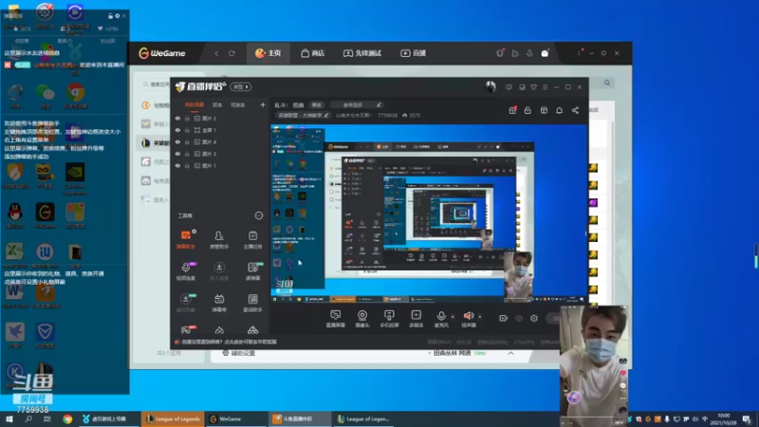Open the 歌词助手 tool
The width and height of the screenshot is (759, 427).
(x=252, y=303)
